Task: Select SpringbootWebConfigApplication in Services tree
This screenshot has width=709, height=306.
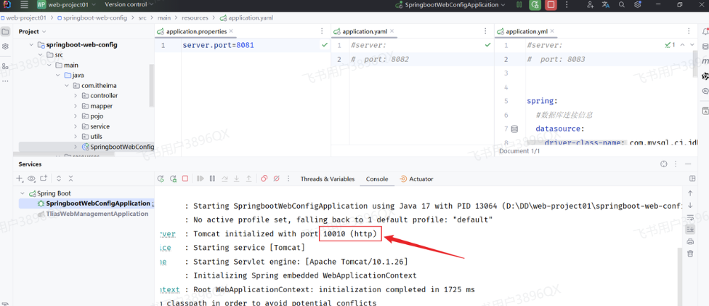Action: [x=86, y=204]
